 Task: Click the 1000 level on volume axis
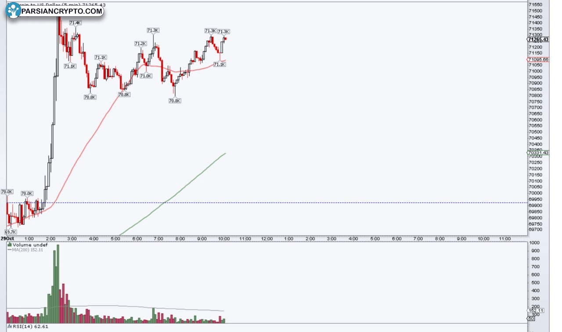[x=534, y=243]
